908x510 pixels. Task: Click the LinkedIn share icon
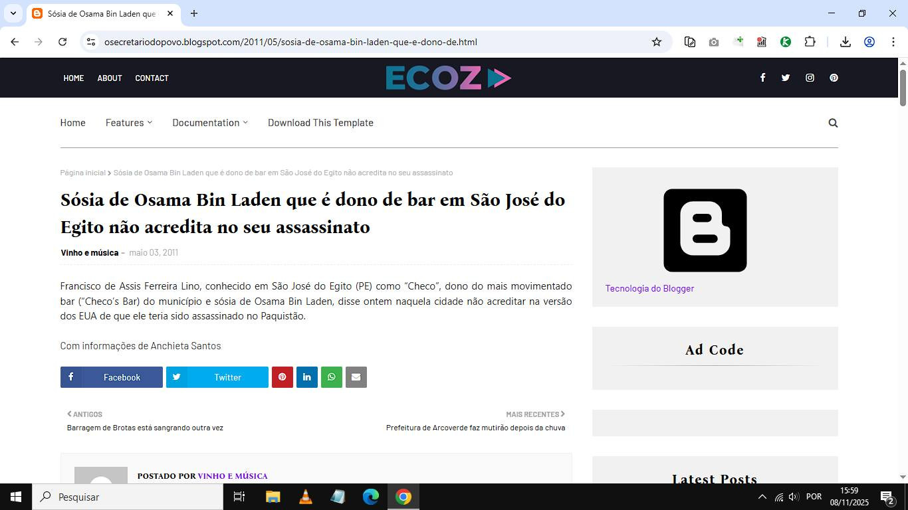pyautogui.click(x=306, y=377)
